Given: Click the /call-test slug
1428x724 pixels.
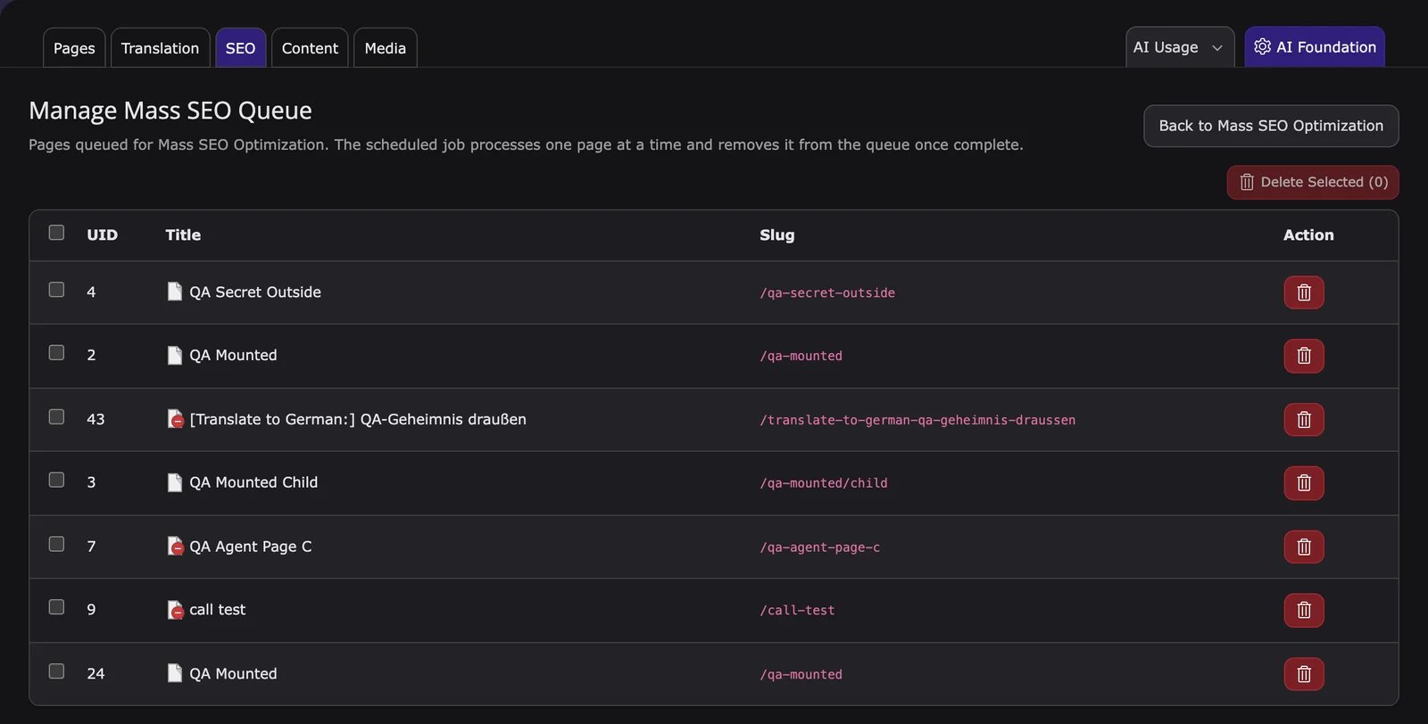Looking at the screenshot, I should tap(797, 611).
